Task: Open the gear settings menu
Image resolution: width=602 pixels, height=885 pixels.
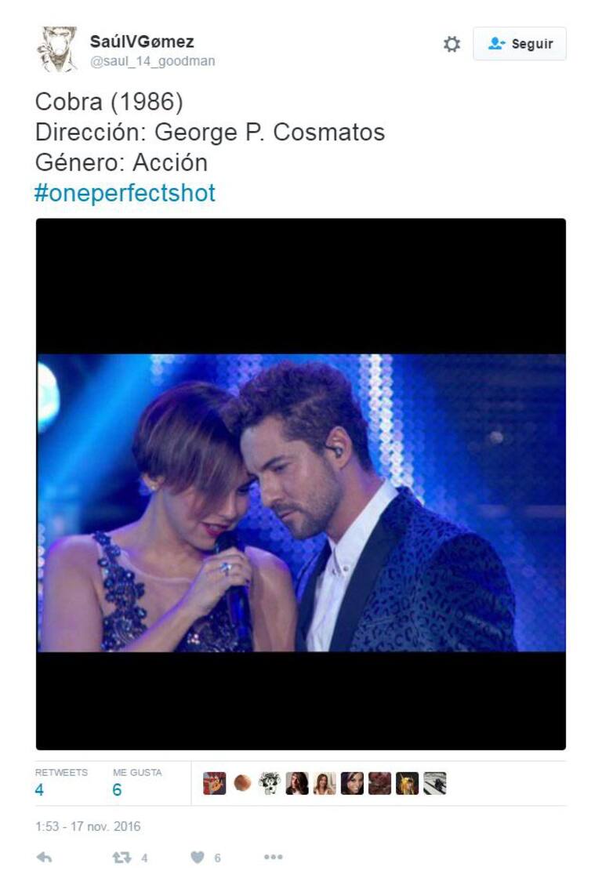Action: (x=451, y=44)
